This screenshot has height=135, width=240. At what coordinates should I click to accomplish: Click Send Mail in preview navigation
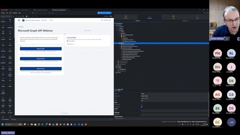pyautogui.click(x=44, y=20)
